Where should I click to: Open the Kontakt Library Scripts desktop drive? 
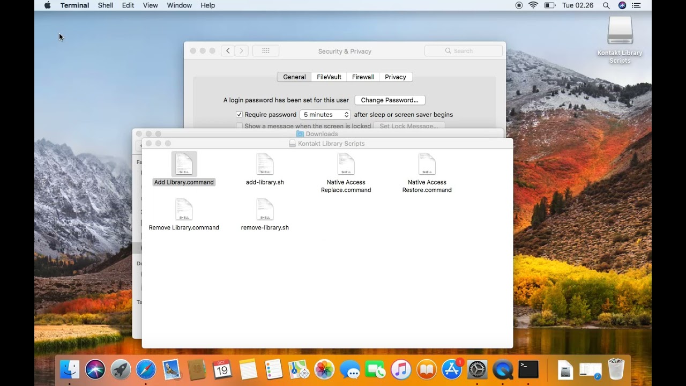[x=620, y=31]
